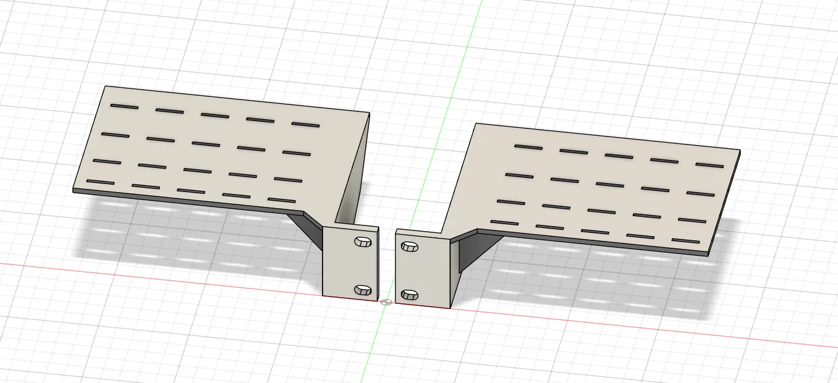Click the origin point marker between the brackets
This screenshot has height=383, width=838.
pyautogui.click(x=386, y=302)
